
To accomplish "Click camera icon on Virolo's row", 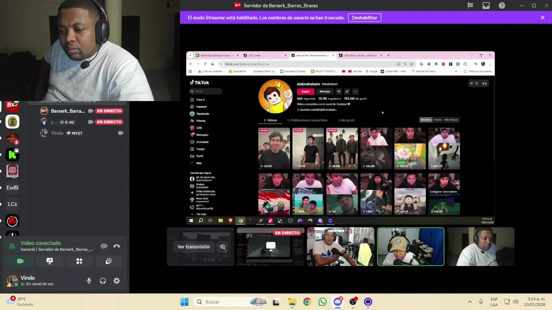I will 121,133.
